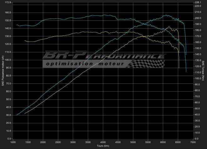Click the 160.0 label on power axis

(x=8, y=13)
